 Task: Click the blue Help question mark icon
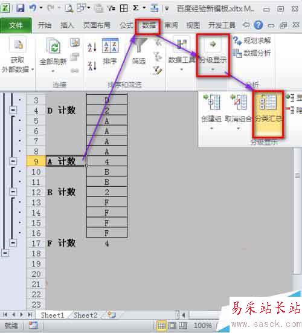[259, 25]
